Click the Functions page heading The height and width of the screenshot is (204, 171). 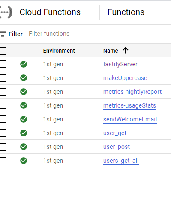[x=126, y=12]
